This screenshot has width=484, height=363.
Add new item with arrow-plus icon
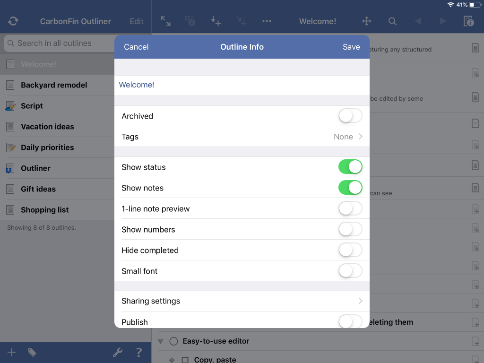216,21
